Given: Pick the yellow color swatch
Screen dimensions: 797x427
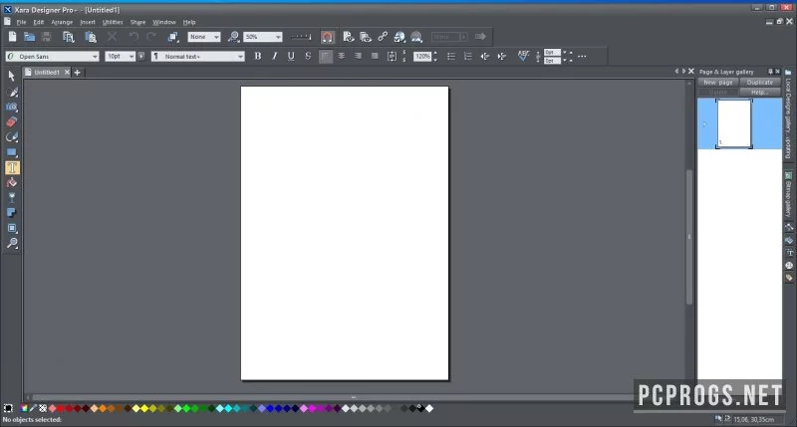Looking at the screenshot, I should pyautogui.click(x=144, y=408).
